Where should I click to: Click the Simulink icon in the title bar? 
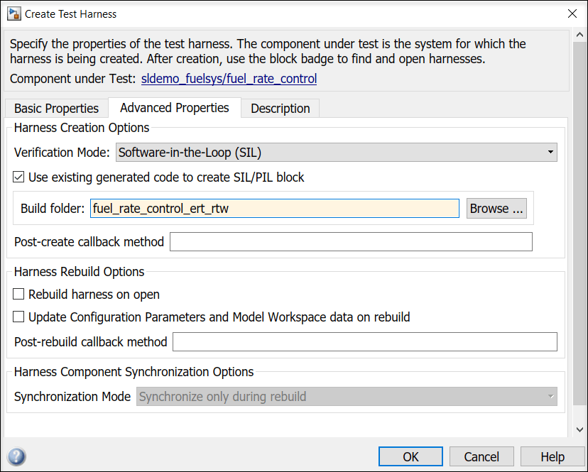click(13, 13)
